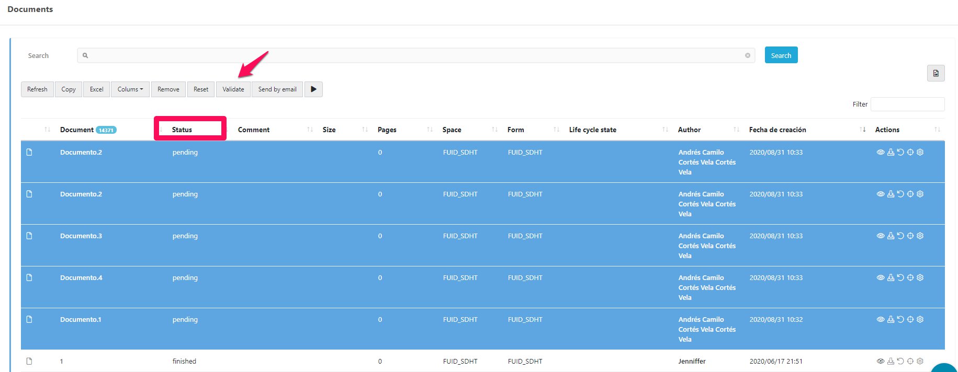The image size is (958, 372).
Task: Click Send by email in toolbar
Action: pos(277,89)
